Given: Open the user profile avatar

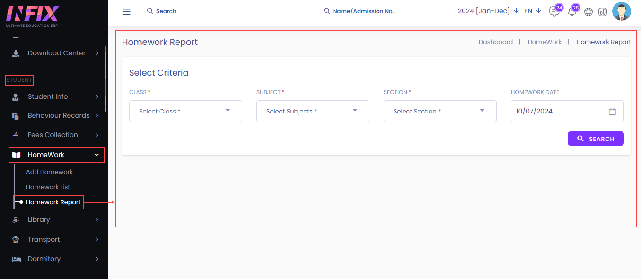Looking at the screenshot, I should (x=622, y=11).
